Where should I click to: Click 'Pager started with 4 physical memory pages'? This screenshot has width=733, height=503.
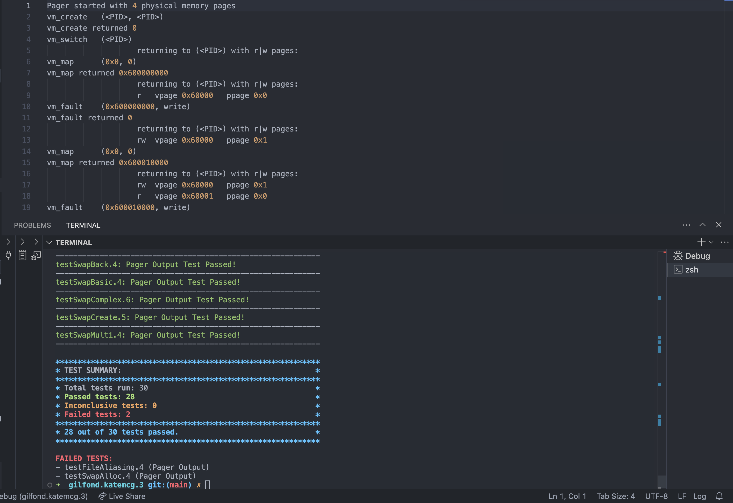pyautogui.click(x=141, y=6)
